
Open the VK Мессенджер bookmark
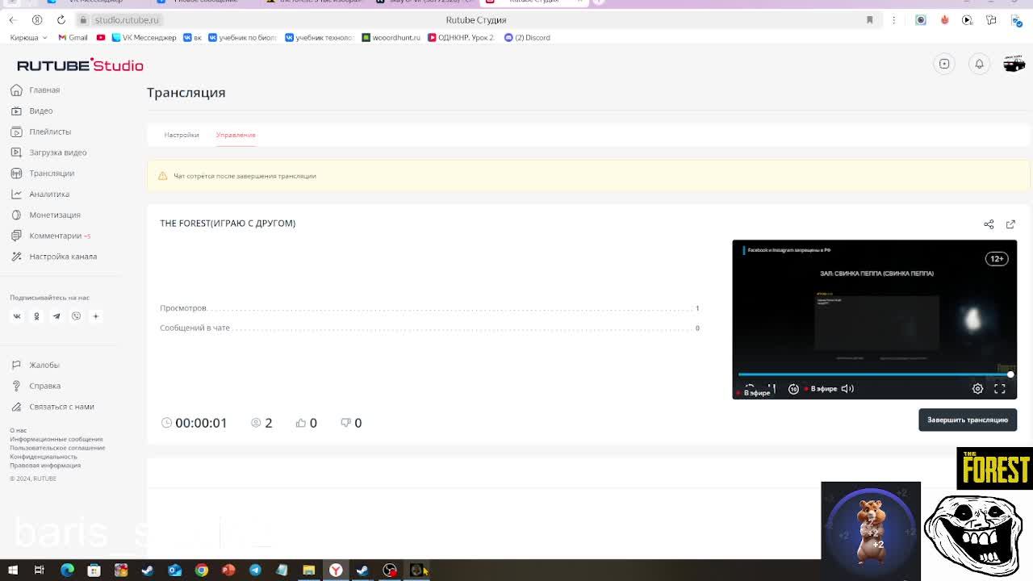tap(144, 38)
